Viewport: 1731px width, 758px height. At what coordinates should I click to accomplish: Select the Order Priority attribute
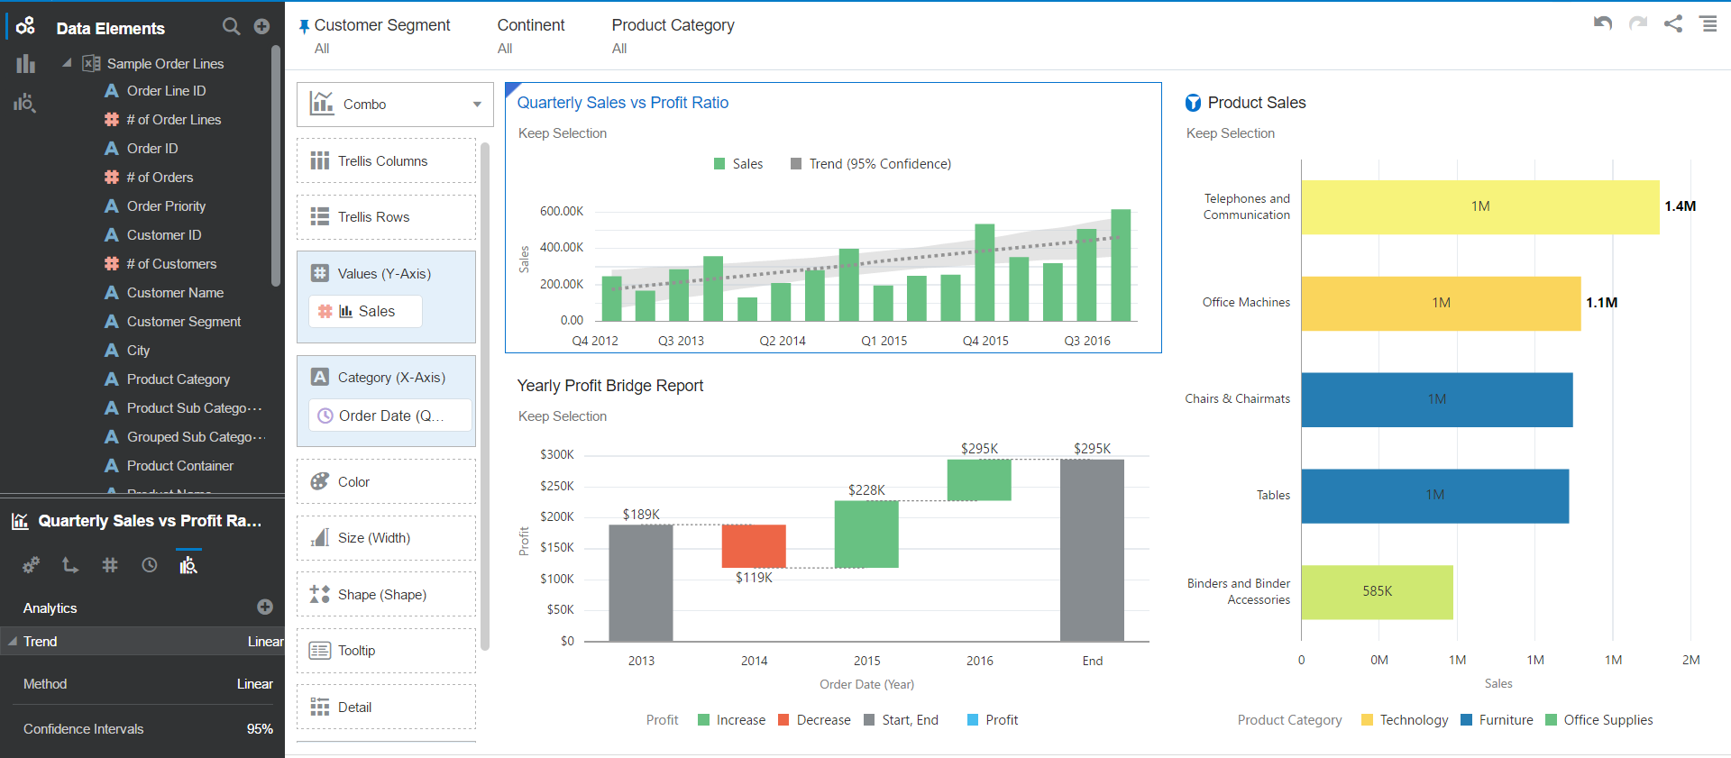click(166, 206)
